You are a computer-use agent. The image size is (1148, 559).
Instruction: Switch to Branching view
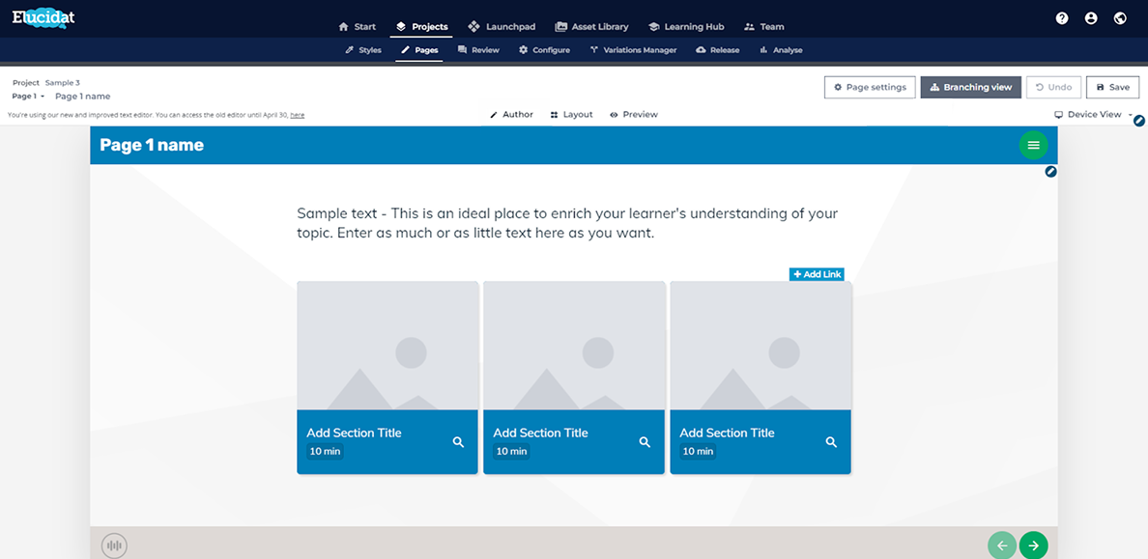(971, 87)
